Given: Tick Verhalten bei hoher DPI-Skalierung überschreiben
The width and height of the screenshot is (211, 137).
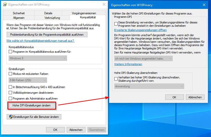Looking at the screenshot, I should (x=116, y=79).
